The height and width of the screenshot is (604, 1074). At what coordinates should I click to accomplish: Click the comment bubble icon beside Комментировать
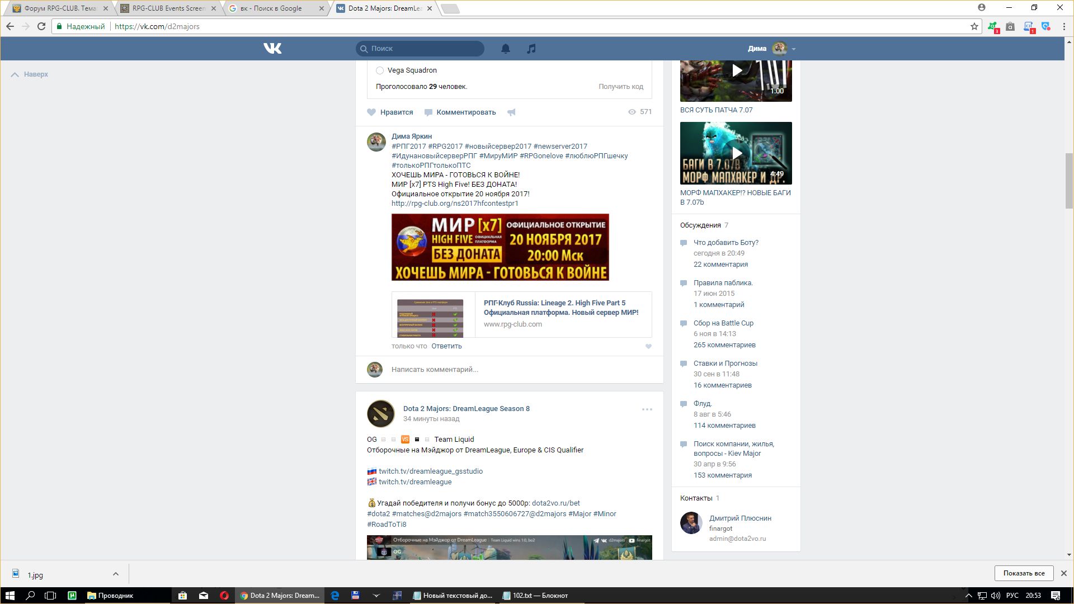(x=428, y=112)
